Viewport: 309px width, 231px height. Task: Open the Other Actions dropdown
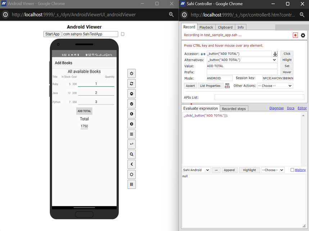(x=275, y=86)
